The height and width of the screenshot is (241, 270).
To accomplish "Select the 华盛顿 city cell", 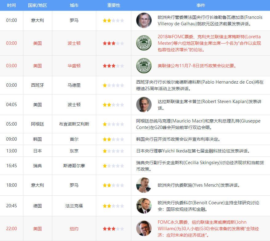I will coord(74,66).
